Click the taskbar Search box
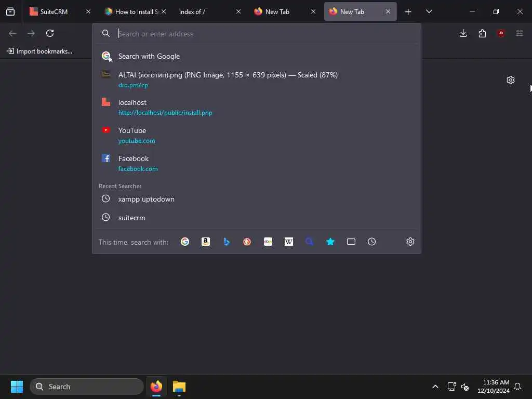The width and height of the screenshot is (532, 399). click(87, 387)
